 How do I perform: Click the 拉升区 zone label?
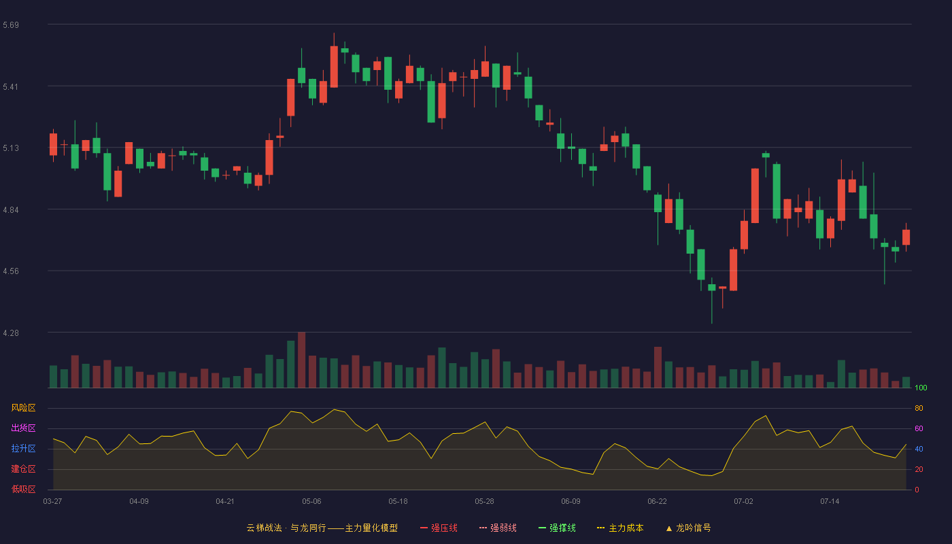[23, 449]
